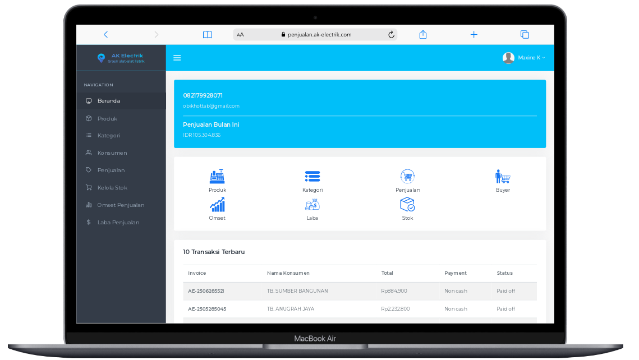Click Non cash in the TB. SUMBER BANGUNAN row
The width and height of the screenshot is (639, 360).
tap(456, 291)
